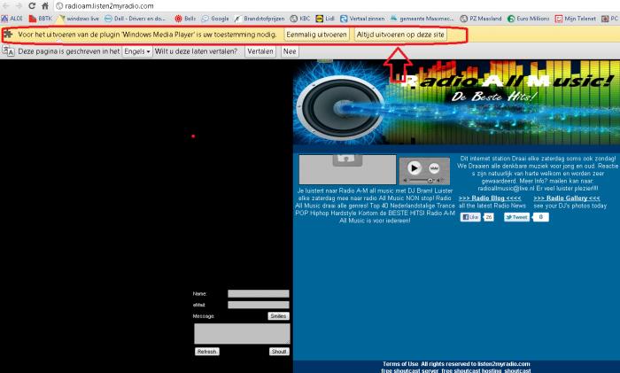Click Eenmalig uitvoeren to run plugin once

(x=316, y=35)
